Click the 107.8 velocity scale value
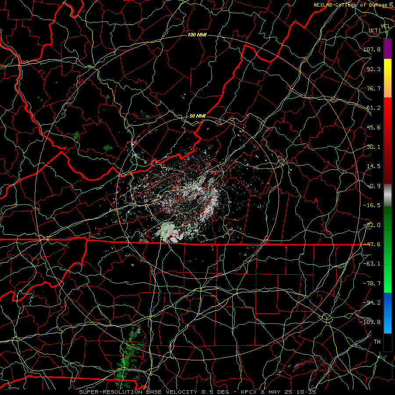The width and height of the screenshot is (395, 395). pos(372,49)
